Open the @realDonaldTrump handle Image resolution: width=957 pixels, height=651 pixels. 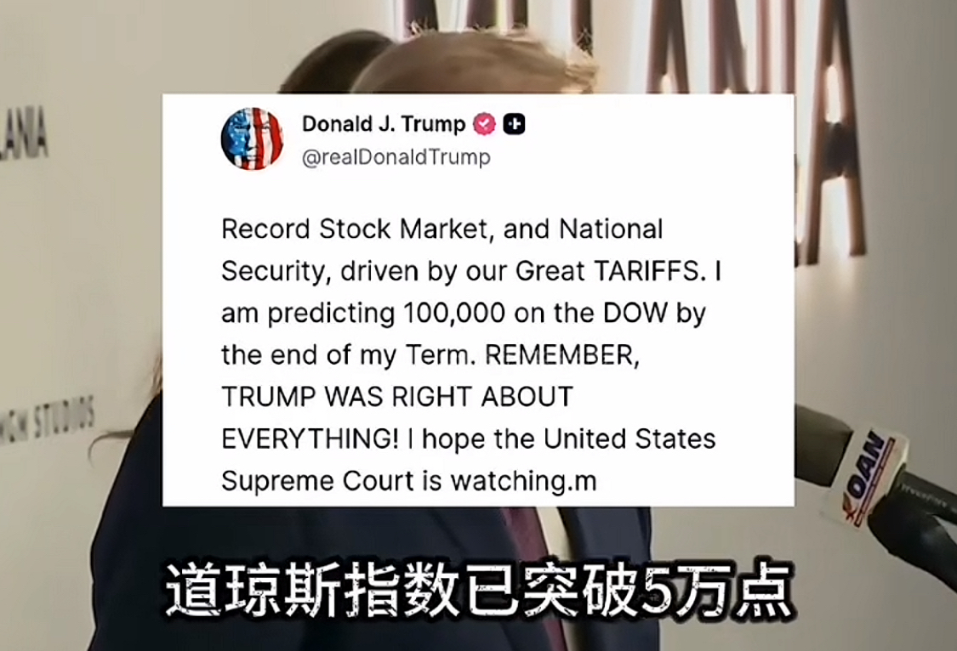(x=396, y=157)
